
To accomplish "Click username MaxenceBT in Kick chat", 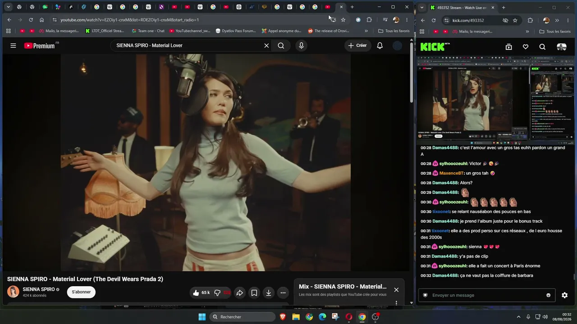I will (450, 173).
